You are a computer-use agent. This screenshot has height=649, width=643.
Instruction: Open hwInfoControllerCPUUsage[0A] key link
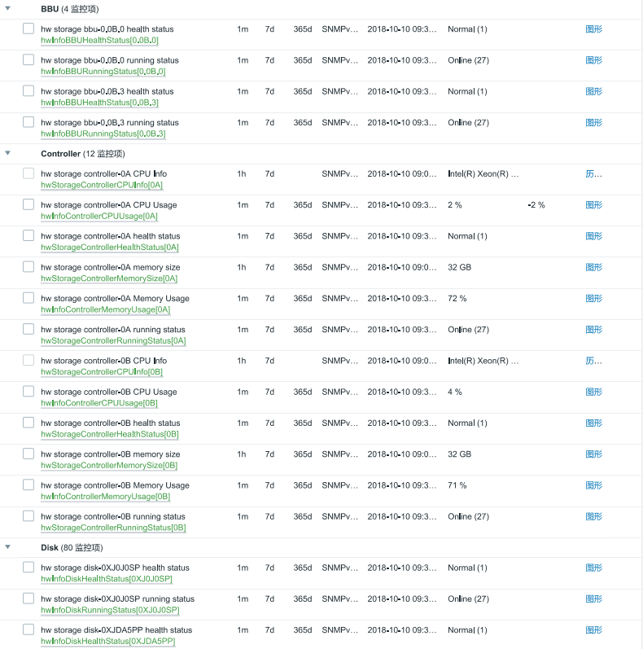(x=99, y=216)
